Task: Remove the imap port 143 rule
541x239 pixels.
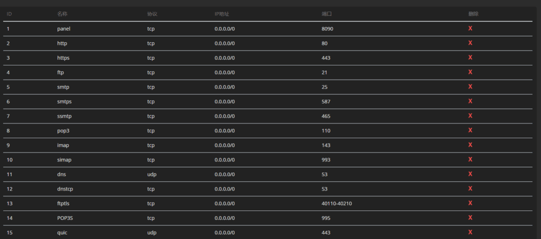Action: (x=470, y=145)
